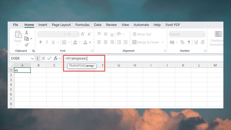Viewport: 231px width, 130px height.
Task: Switch to the Page Layout tab
Action: tap(61, 25)
